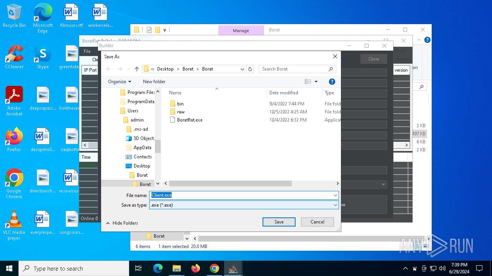Select ProgramData in the folder tree
The image size is (492, 276).
(137, 102)
